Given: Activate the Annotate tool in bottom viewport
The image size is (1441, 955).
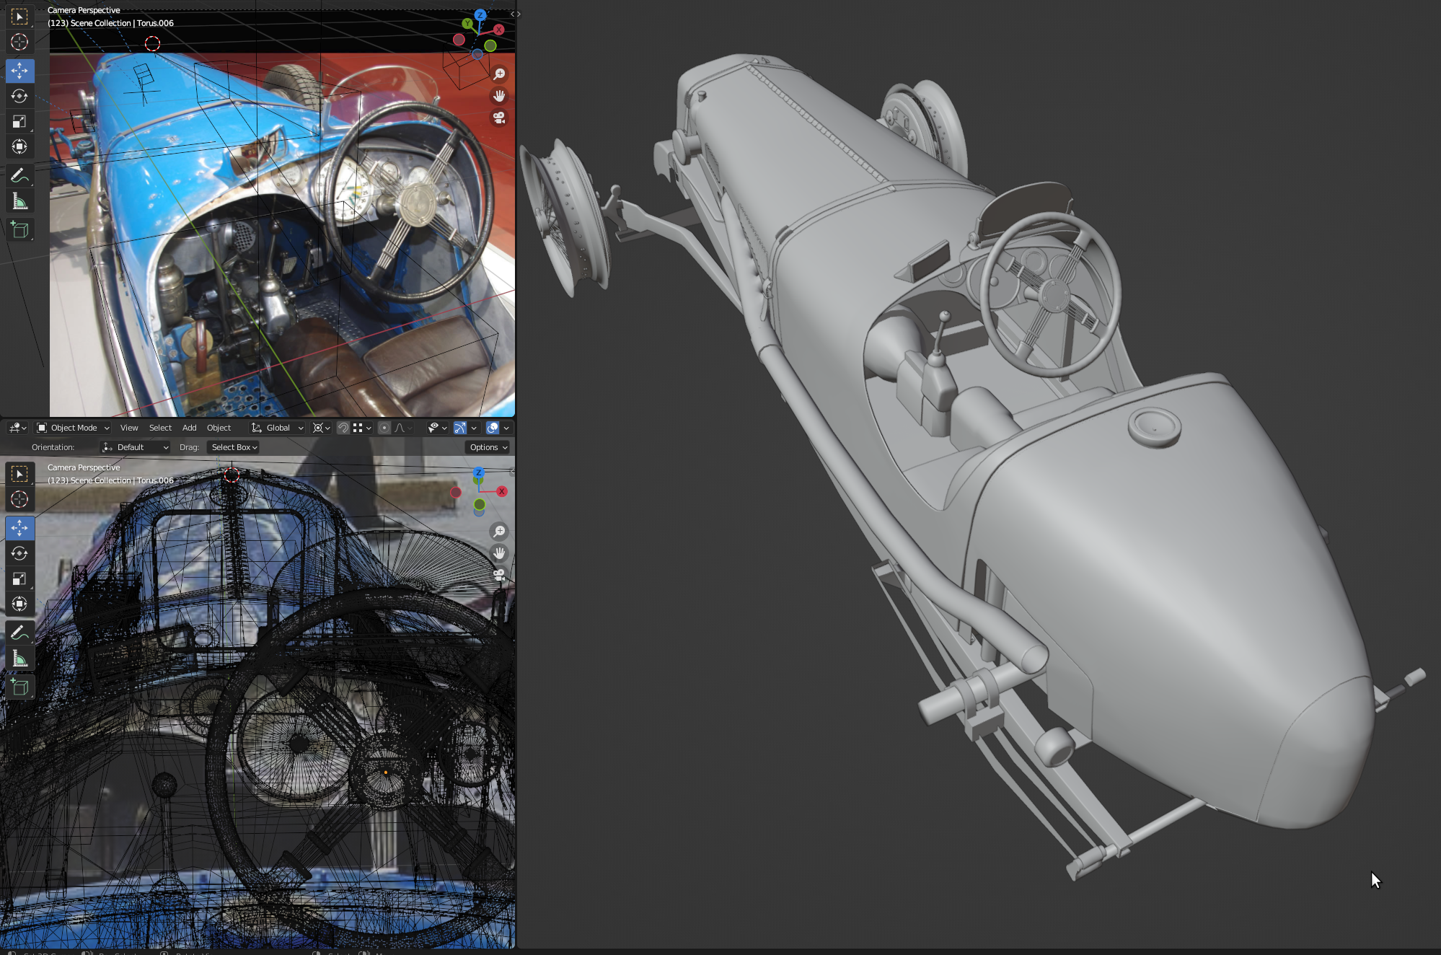Looking at the screenshot, I should (19, 633).
